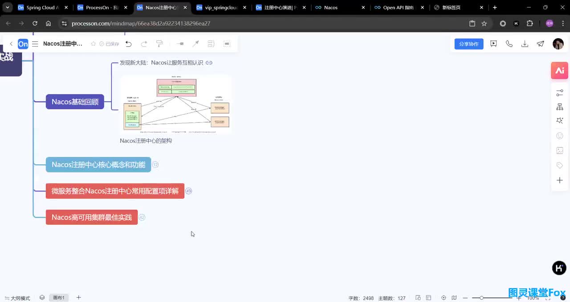The image size is (570, 302).
Task: Open the canvas layers list icon
Action: point(42,298)
